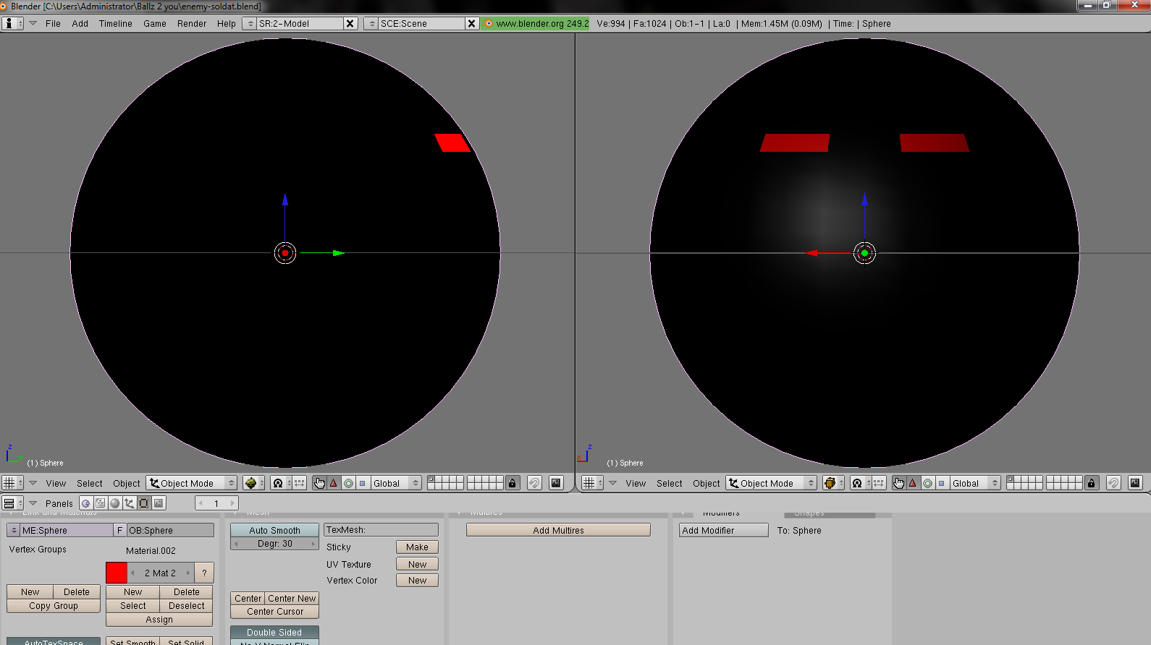
Task: Toggle Auto Smooth
Action: (x=274, y=530)
